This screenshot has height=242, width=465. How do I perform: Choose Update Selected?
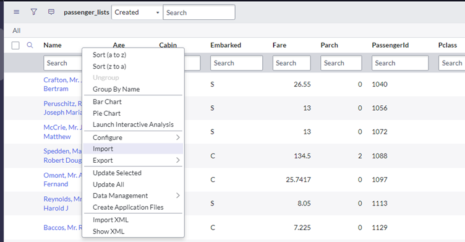(117, 173)
